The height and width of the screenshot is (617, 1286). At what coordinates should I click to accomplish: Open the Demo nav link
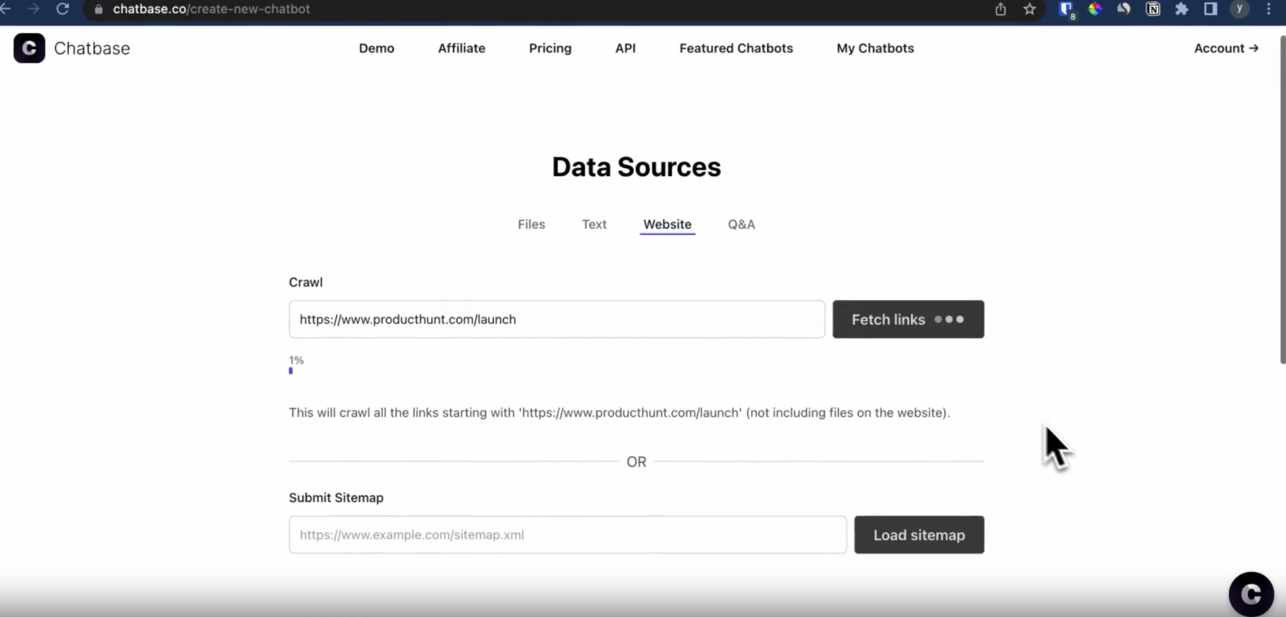376,48
